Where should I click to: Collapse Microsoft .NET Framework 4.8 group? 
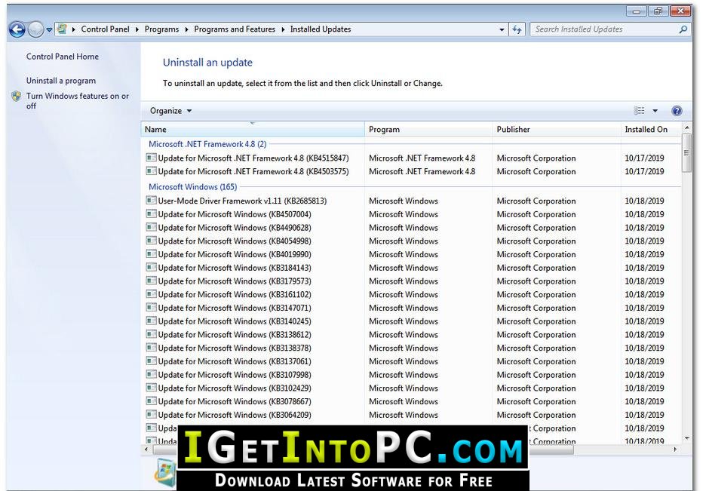[x=207, y=144]
